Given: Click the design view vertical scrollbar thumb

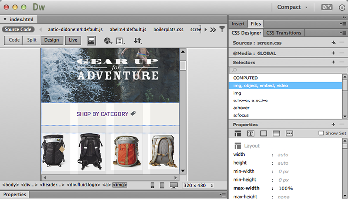Looking at the screenshot, I should tap(183, 66).
